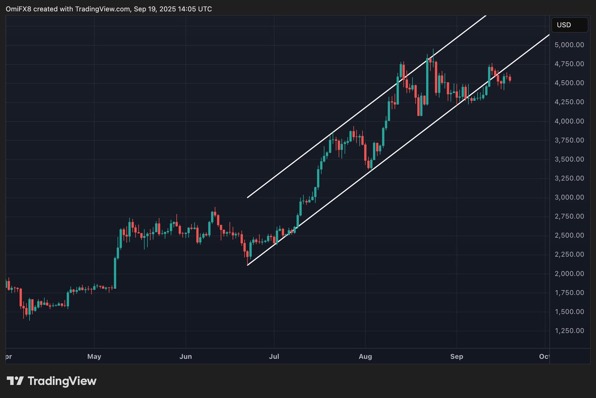Click the Jul date label
This screenshot has height=398, width=596.
(x=274, y=356)
